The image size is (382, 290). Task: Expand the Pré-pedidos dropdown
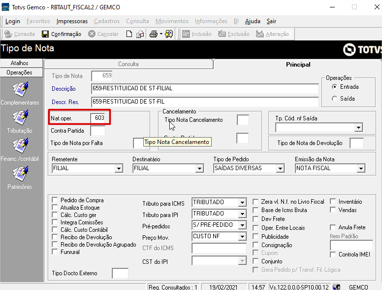click(242, 225)
